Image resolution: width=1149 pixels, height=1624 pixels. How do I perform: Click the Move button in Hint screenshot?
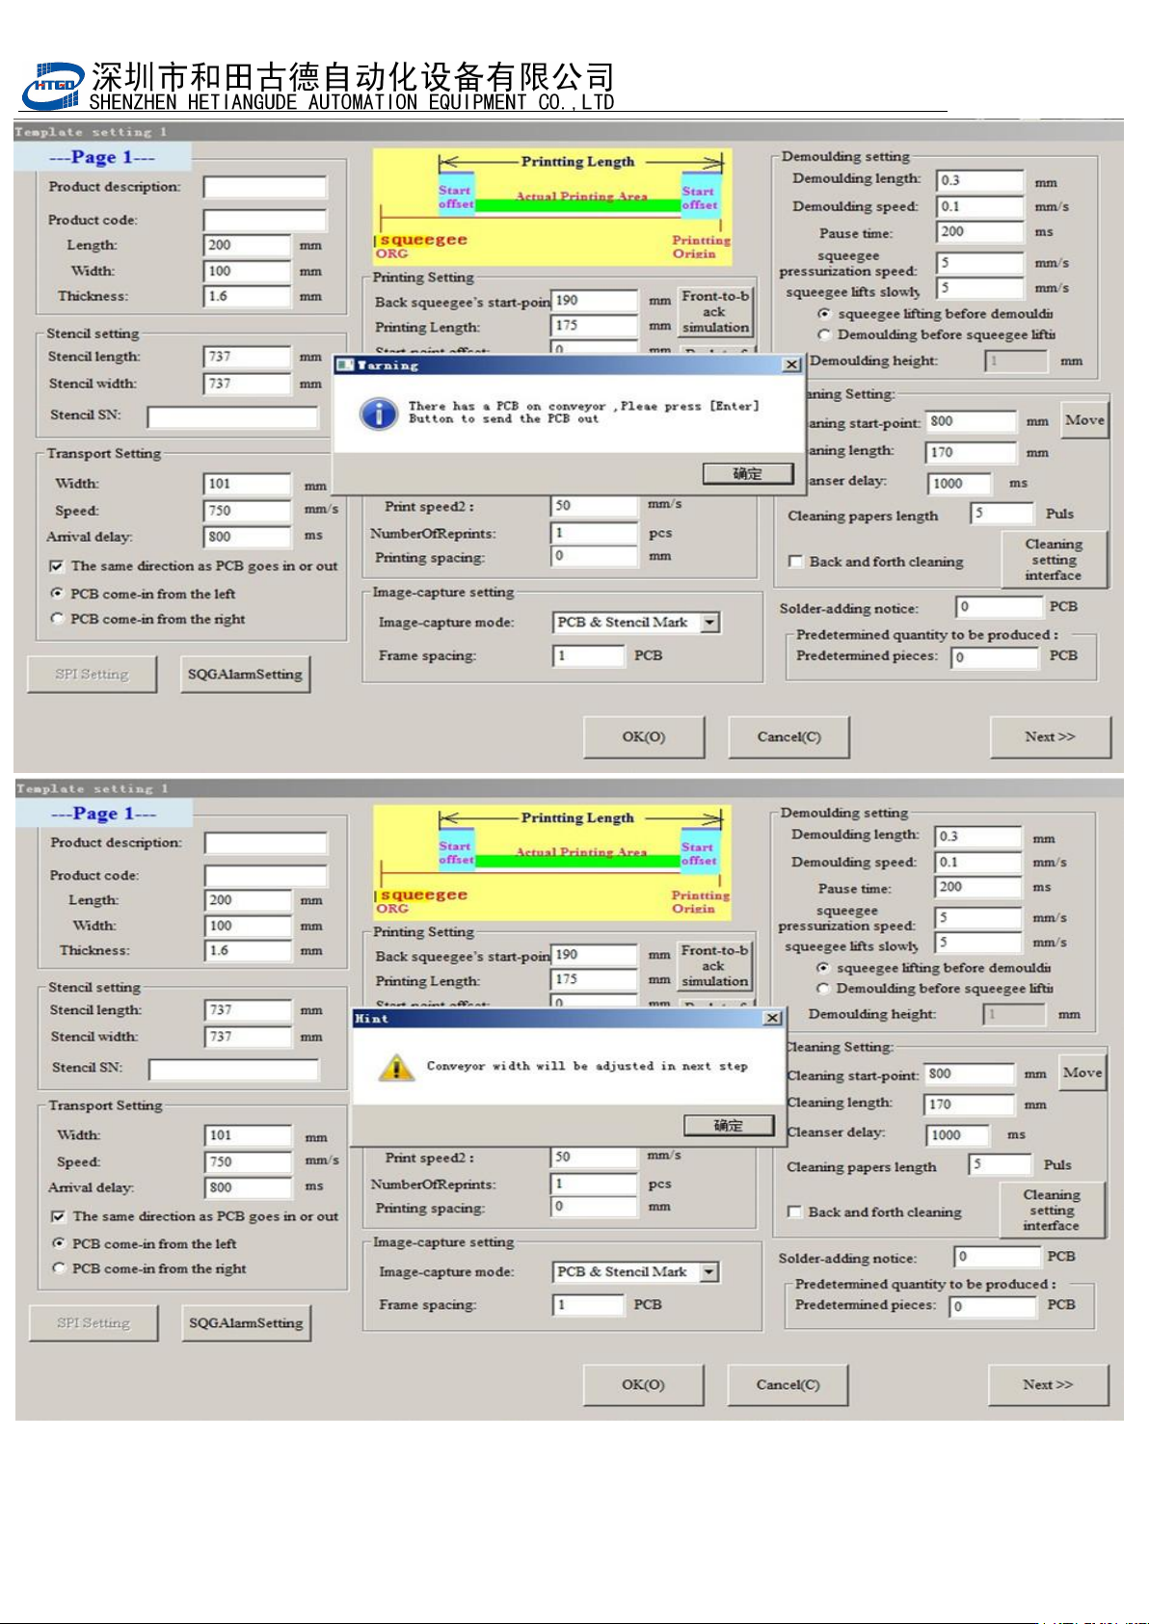click(x=1082, y=1073)
